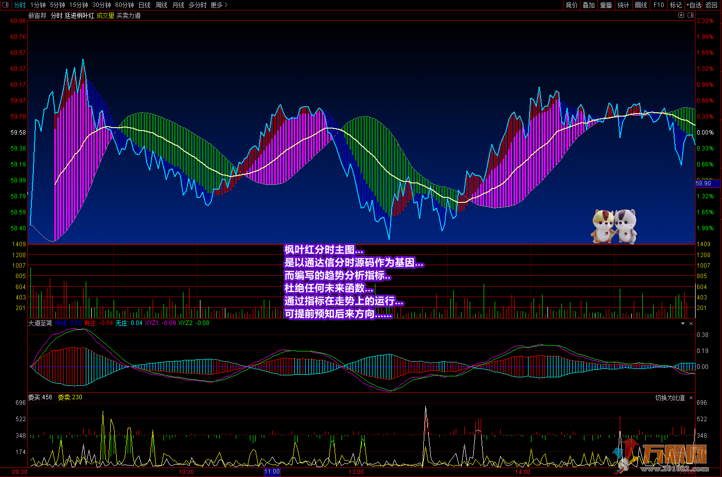Switch to the 日线 daily chart tab
Screen dimensions: 722x477
pyautogui.click(x=144, y=5)
